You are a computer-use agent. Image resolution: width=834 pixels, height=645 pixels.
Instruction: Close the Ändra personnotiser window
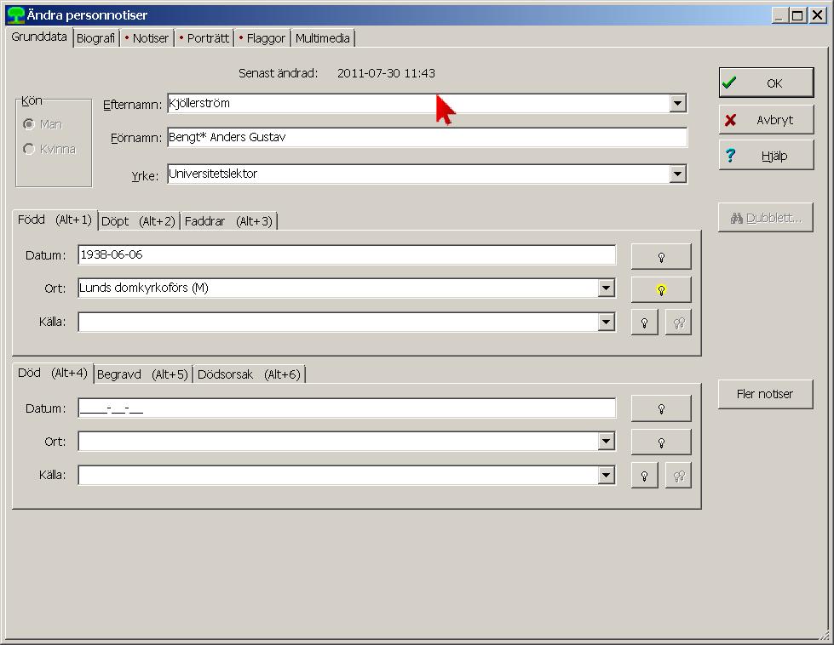click(x=818, y=15)
